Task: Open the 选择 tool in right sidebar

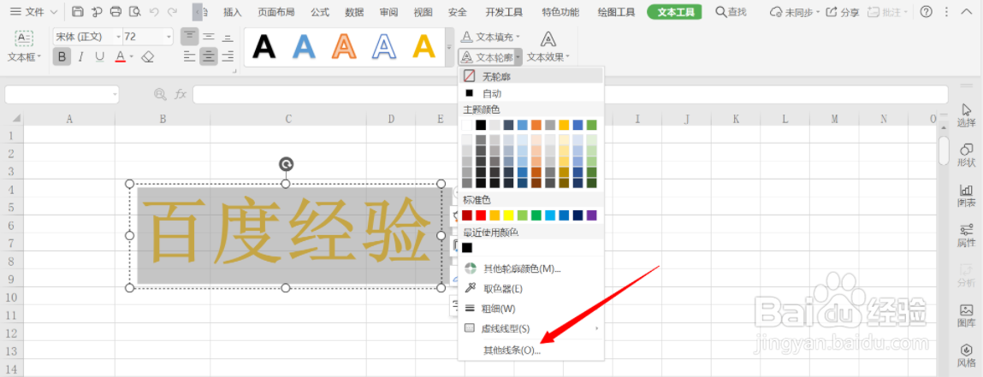Action: click(x=966, y=116)
